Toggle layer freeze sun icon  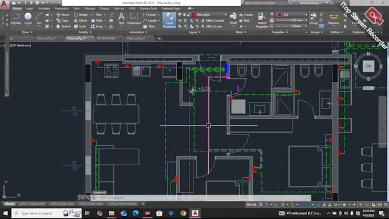coord(184,15)
